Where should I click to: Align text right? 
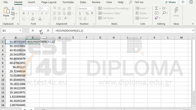pos(64,13)
